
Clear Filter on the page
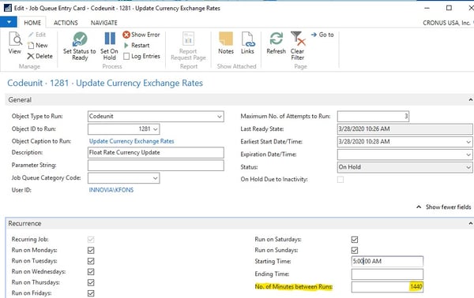298,47
